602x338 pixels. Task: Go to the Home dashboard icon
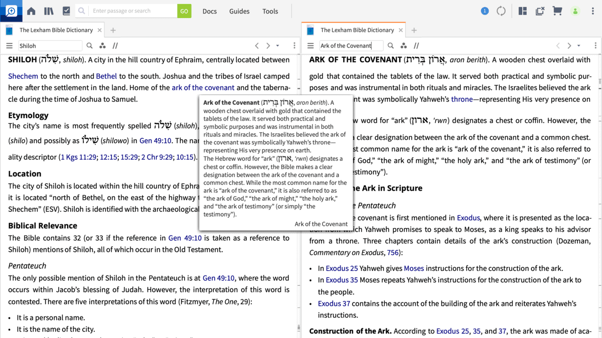[x=31, y=11]
